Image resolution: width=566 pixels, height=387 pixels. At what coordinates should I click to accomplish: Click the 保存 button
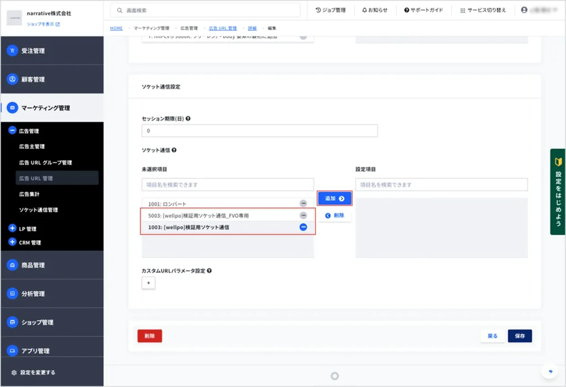click(x=520, y=336)
